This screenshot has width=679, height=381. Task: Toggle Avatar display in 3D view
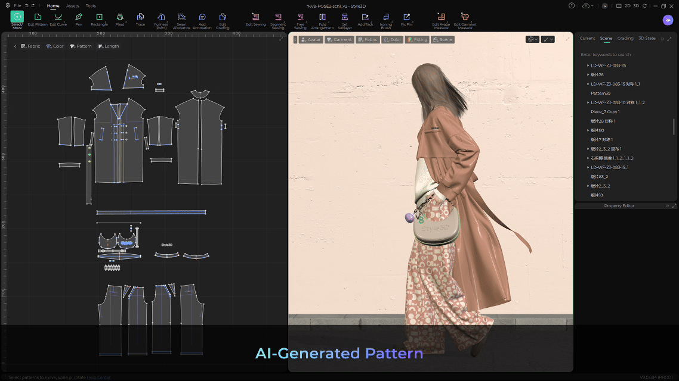coord(311,40)
